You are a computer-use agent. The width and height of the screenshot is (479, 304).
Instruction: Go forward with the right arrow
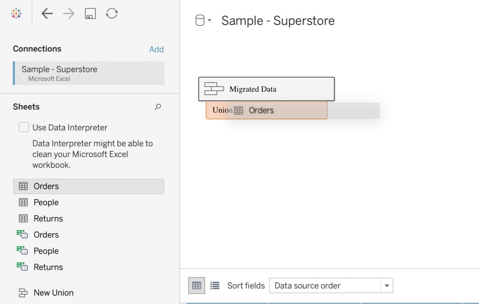pyautogui.click(x=69, y=14)
